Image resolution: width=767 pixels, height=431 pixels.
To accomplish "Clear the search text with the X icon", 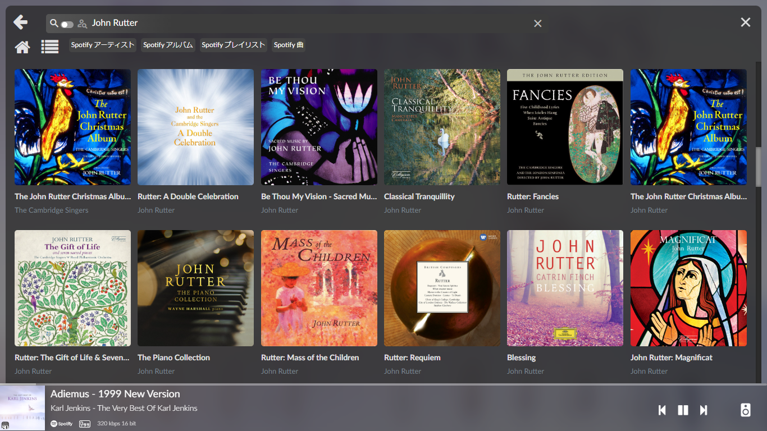I will (x=537, y=23).
